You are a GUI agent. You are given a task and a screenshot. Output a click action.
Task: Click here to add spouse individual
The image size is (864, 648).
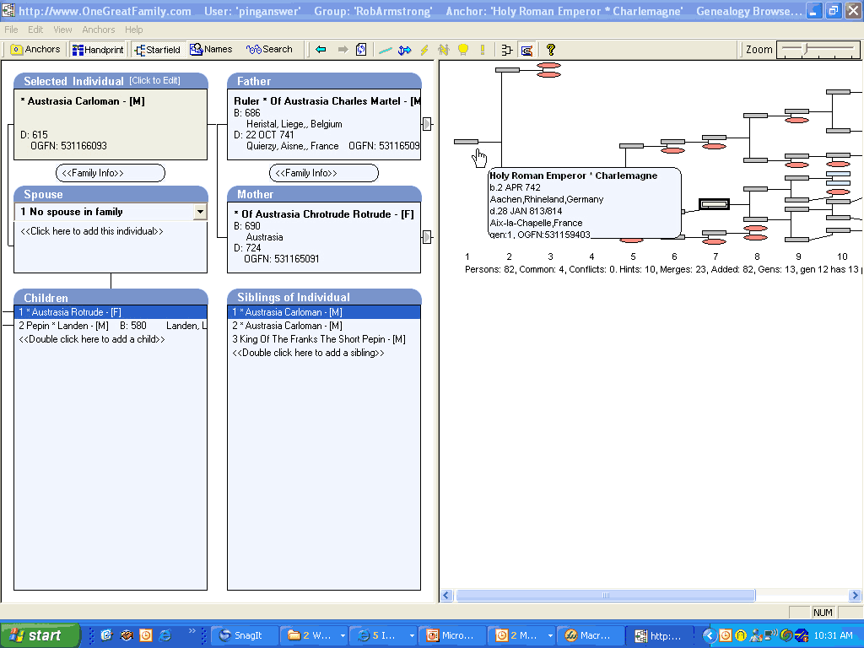[91, 231]
